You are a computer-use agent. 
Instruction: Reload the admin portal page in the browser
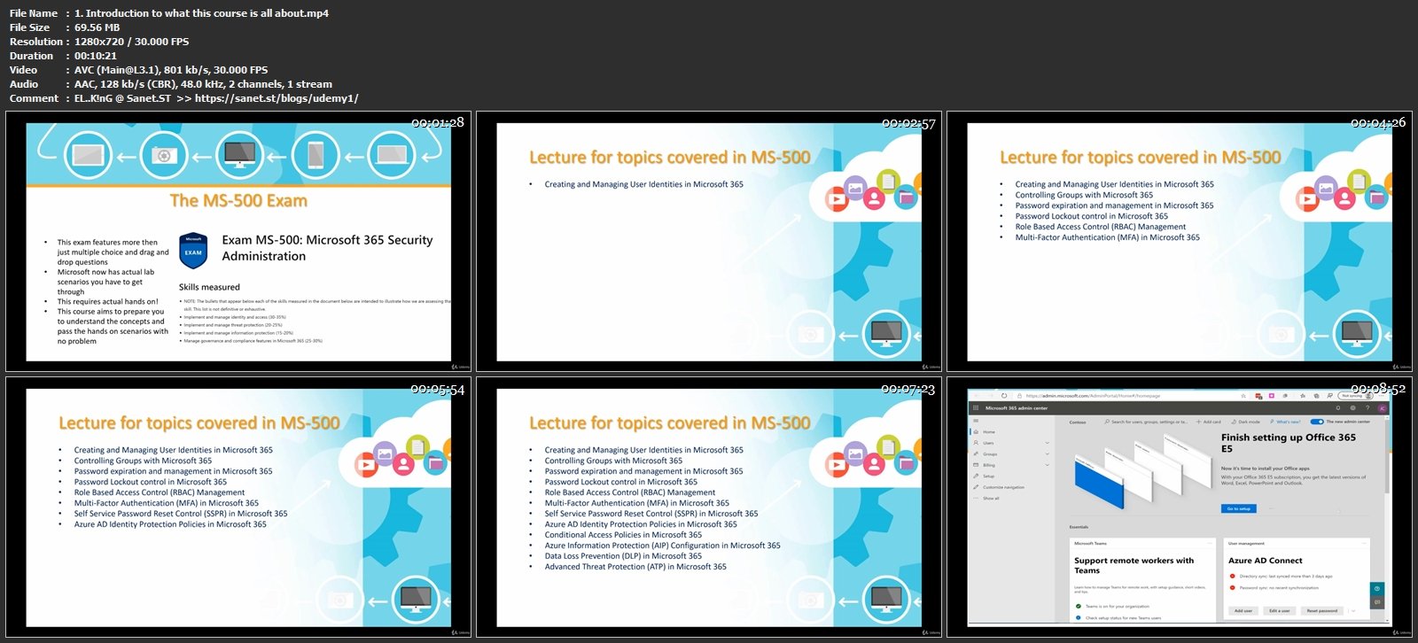[x=1004, y=396]
